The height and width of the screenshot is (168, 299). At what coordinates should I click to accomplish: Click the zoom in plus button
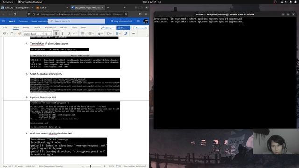coord(104,166)
